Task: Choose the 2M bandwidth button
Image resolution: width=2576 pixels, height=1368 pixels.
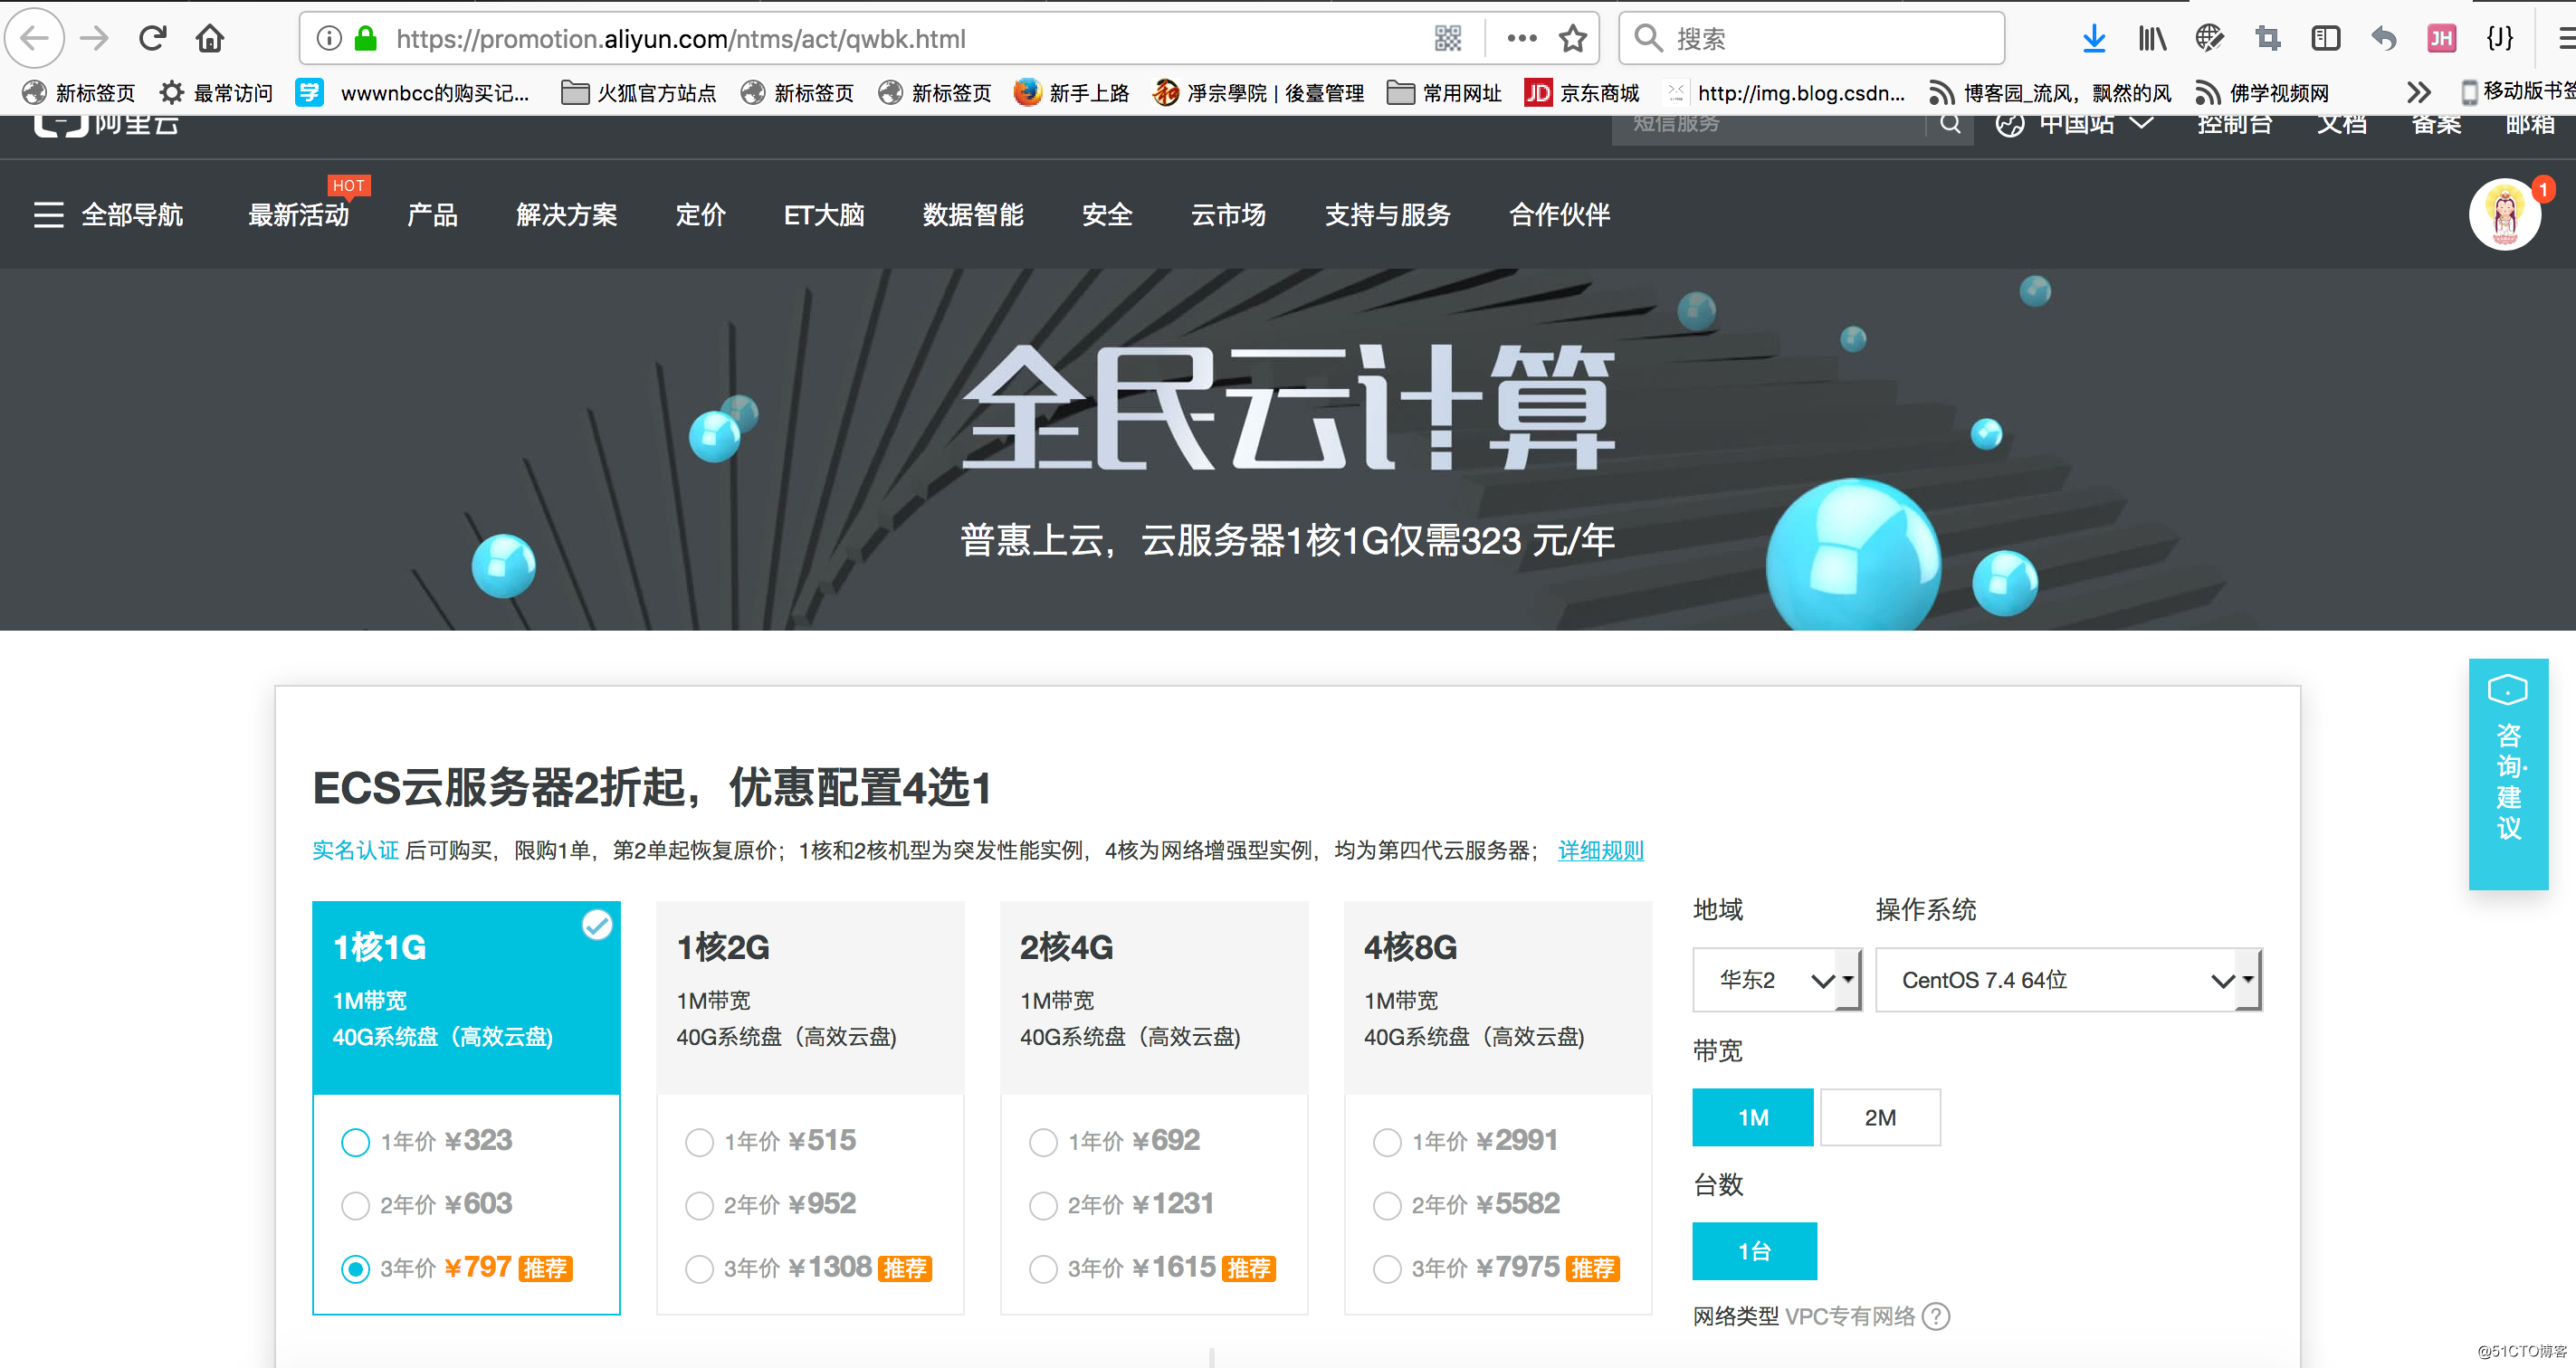Action: pyautogui.click(x=1880, y=1117)
